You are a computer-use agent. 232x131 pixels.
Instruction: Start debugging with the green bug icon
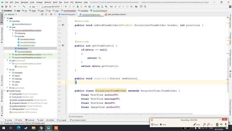pyautogui.click(x=78, y=7)
